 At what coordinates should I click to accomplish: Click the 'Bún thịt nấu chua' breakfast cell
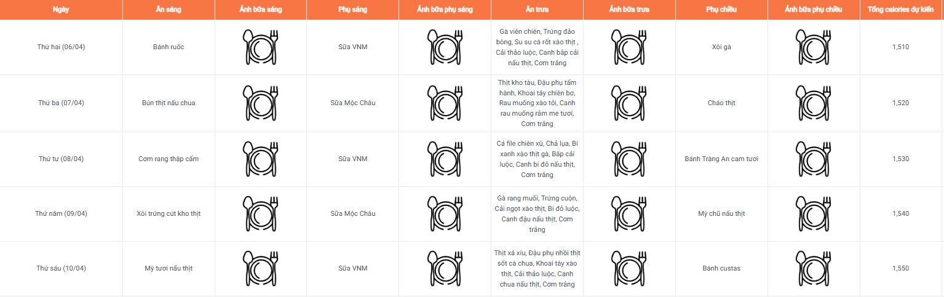169,103
